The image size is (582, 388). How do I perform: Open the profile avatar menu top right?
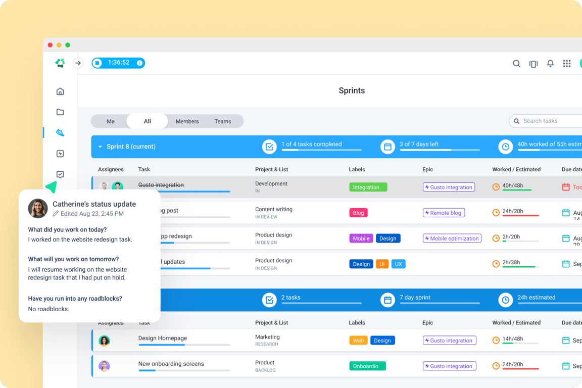pos(580,63)
